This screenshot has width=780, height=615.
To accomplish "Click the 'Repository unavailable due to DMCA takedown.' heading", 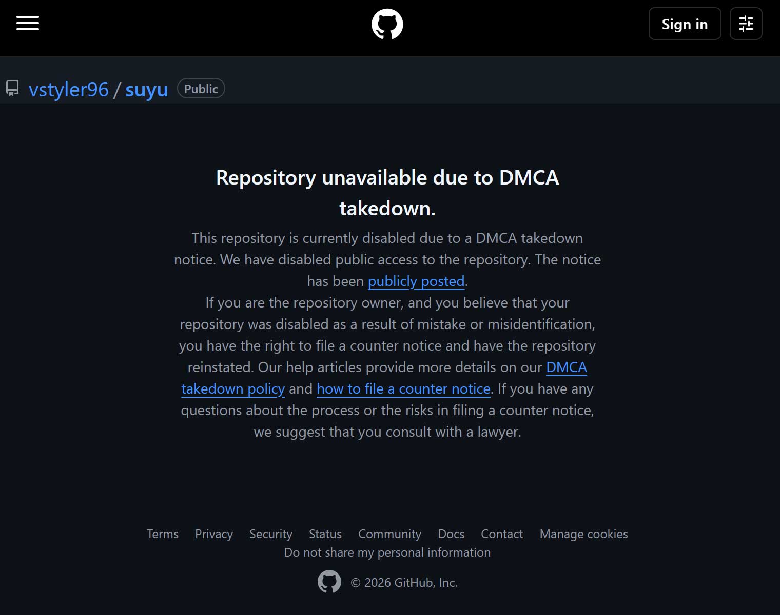I will pos(387,193).
